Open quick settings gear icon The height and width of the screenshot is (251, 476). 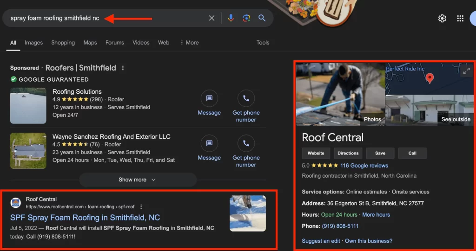click(443, 19)
